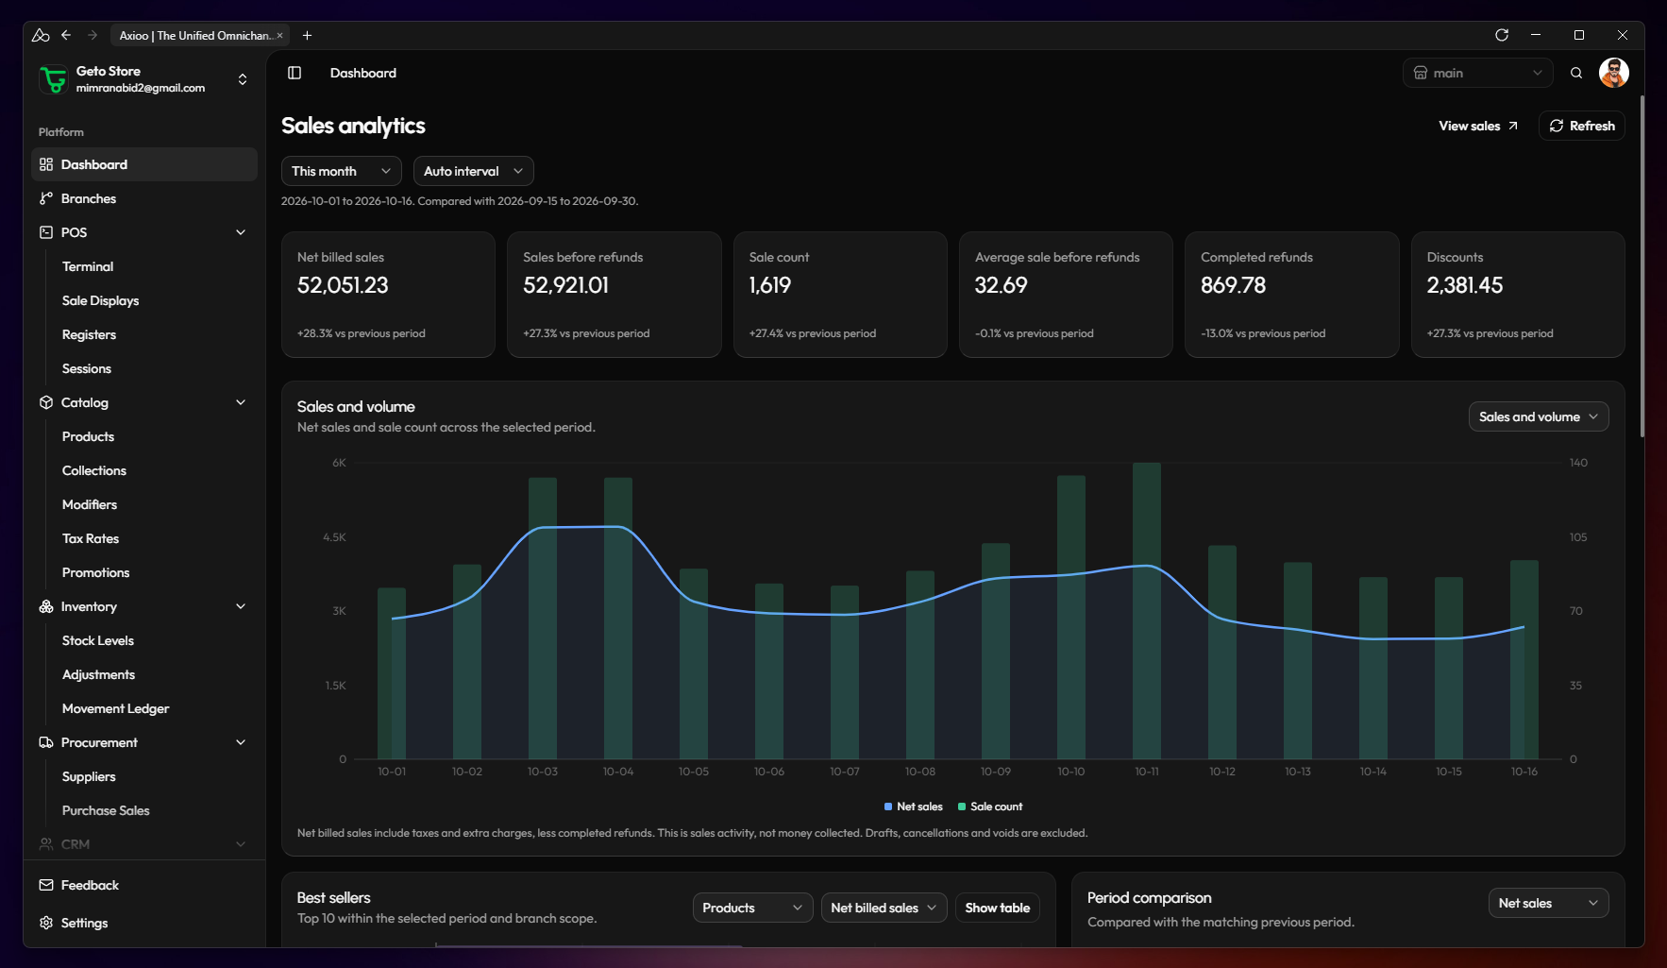Viewport: 1667px width, 968px height.
Task: Open the user avatar menu
Action: pyautogui.click(x=1614, y=73)
